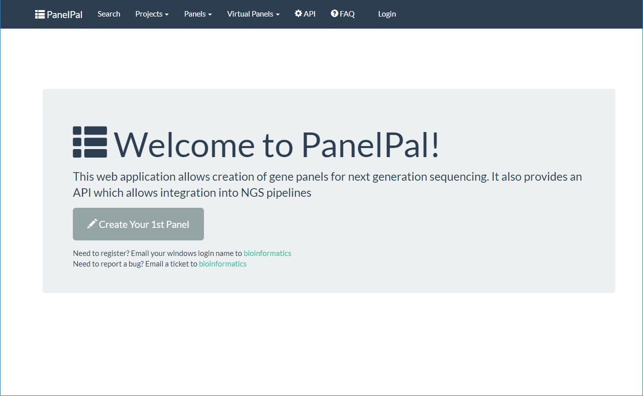Open the FAQ question-mark link
The width and height of the screenshot is (643, 396).
click(x=343, y=14)
